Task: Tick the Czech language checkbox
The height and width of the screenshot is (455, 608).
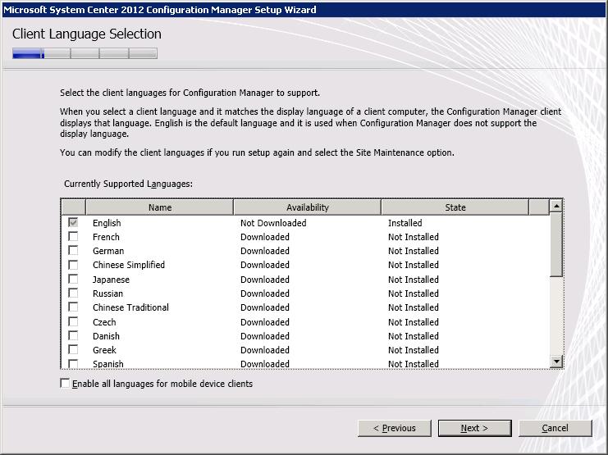Action: click(73, 322)
